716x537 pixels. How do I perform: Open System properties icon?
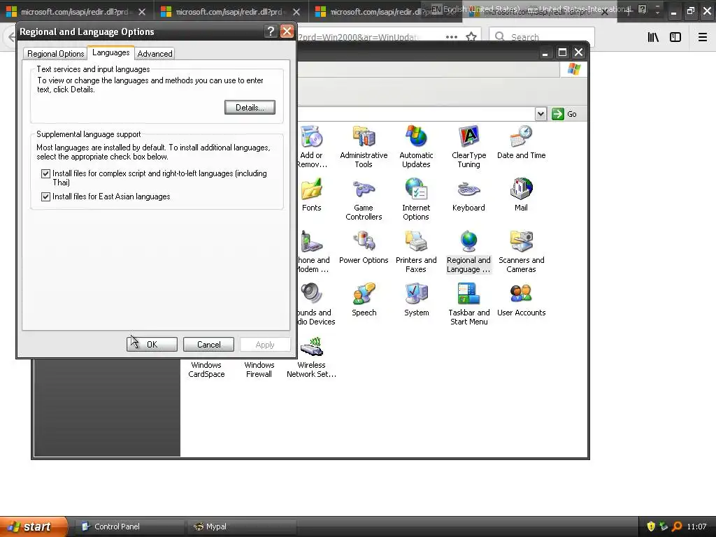[416, 294]
